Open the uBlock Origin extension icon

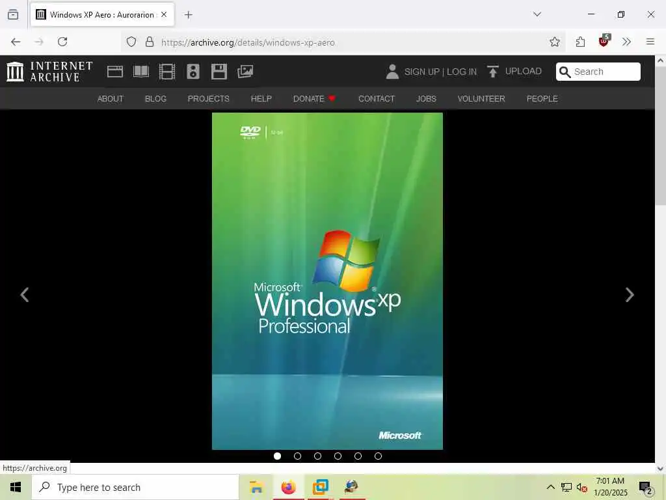(x=604, y=41)
